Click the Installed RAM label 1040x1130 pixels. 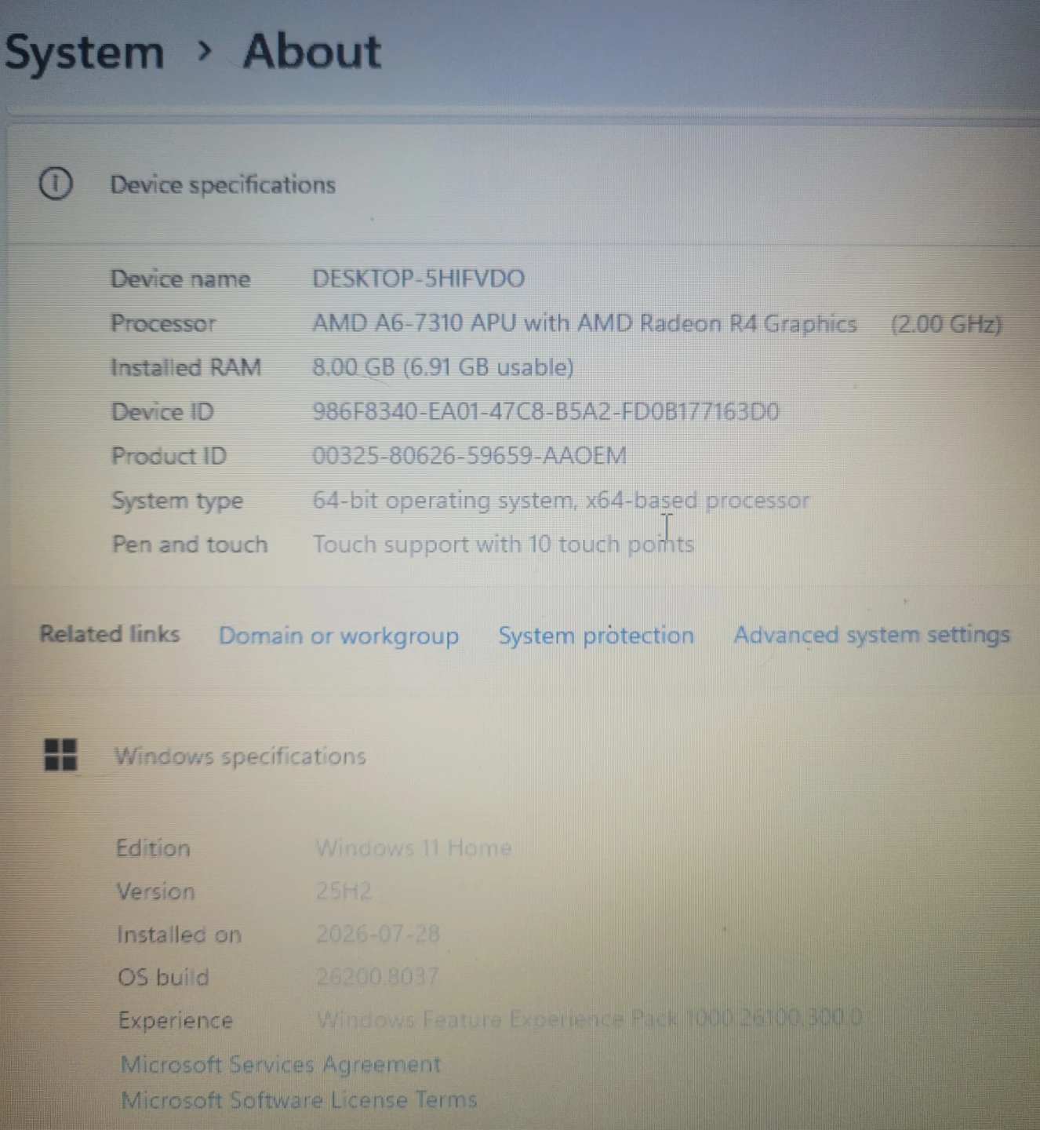click(186, 367)
